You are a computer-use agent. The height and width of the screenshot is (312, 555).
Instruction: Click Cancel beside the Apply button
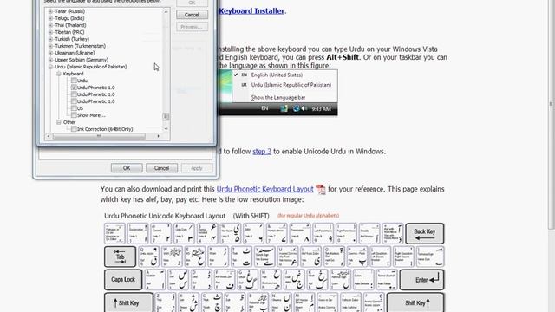[162, 168]
